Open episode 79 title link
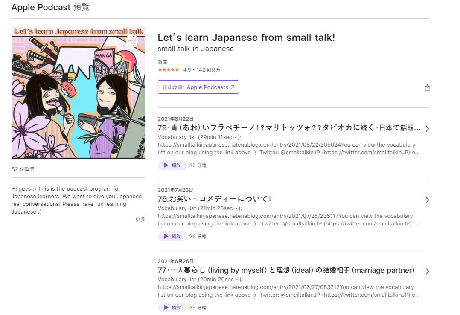The image size is (460, 315). pyautogui.click(x=289, y=128)
